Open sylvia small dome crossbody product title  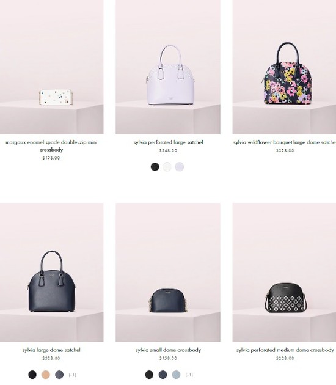tap(168, 350)
